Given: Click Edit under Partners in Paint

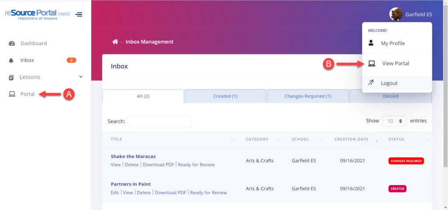Looking at the screenshot, I should [x=115, y=193].
